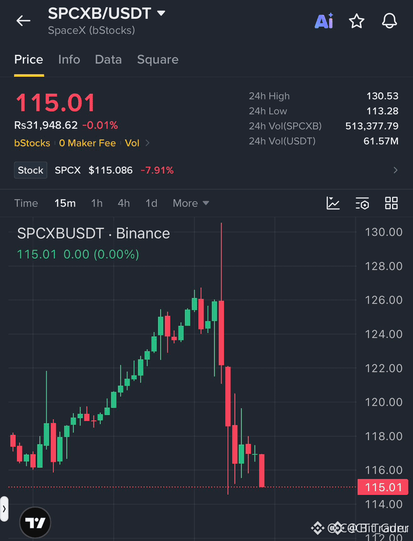
Task: Tap the Stock badge
Action: (x=31, y=170)
